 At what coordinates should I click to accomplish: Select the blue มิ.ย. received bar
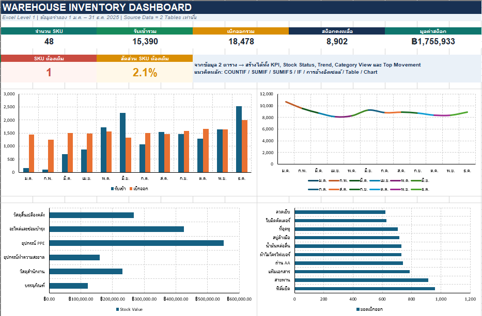click(122, 143)
